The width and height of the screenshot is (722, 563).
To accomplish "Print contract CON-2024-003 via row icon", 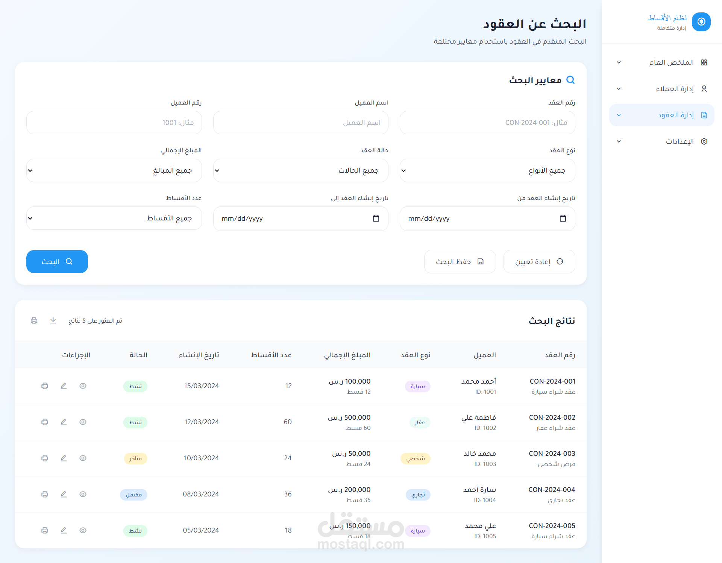I will (x=45, y=458).
